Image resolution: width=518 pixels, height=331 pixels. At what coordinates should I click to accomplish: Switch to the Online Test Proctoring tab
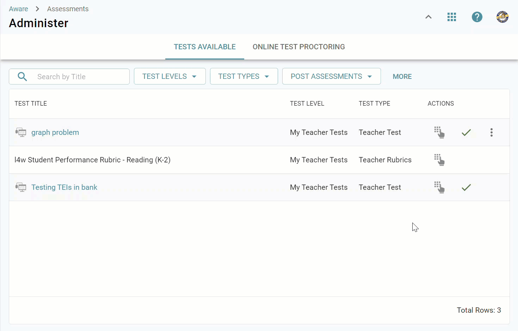point(299,47)
